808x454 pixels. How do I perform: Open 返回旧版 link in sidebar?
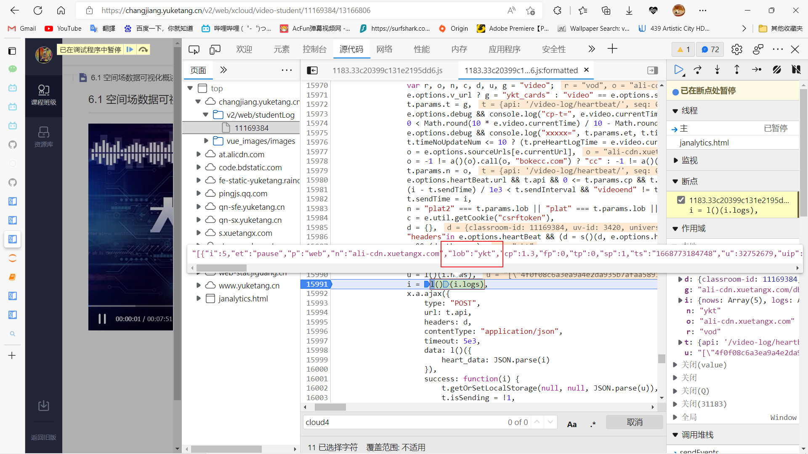tap(43, 437)
